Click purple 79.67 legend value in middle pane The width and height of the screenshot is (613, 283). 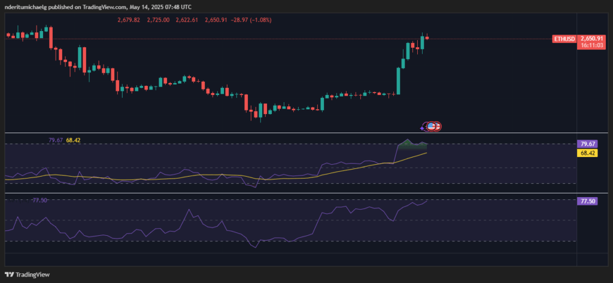(x=56, y=140)
